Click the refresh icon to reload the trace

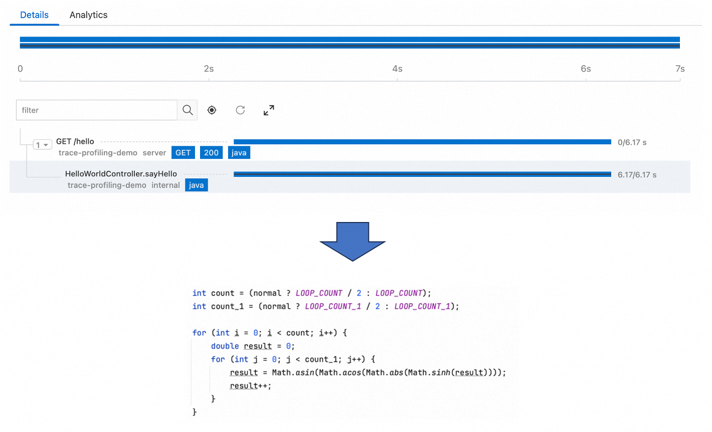pos(240,110)
